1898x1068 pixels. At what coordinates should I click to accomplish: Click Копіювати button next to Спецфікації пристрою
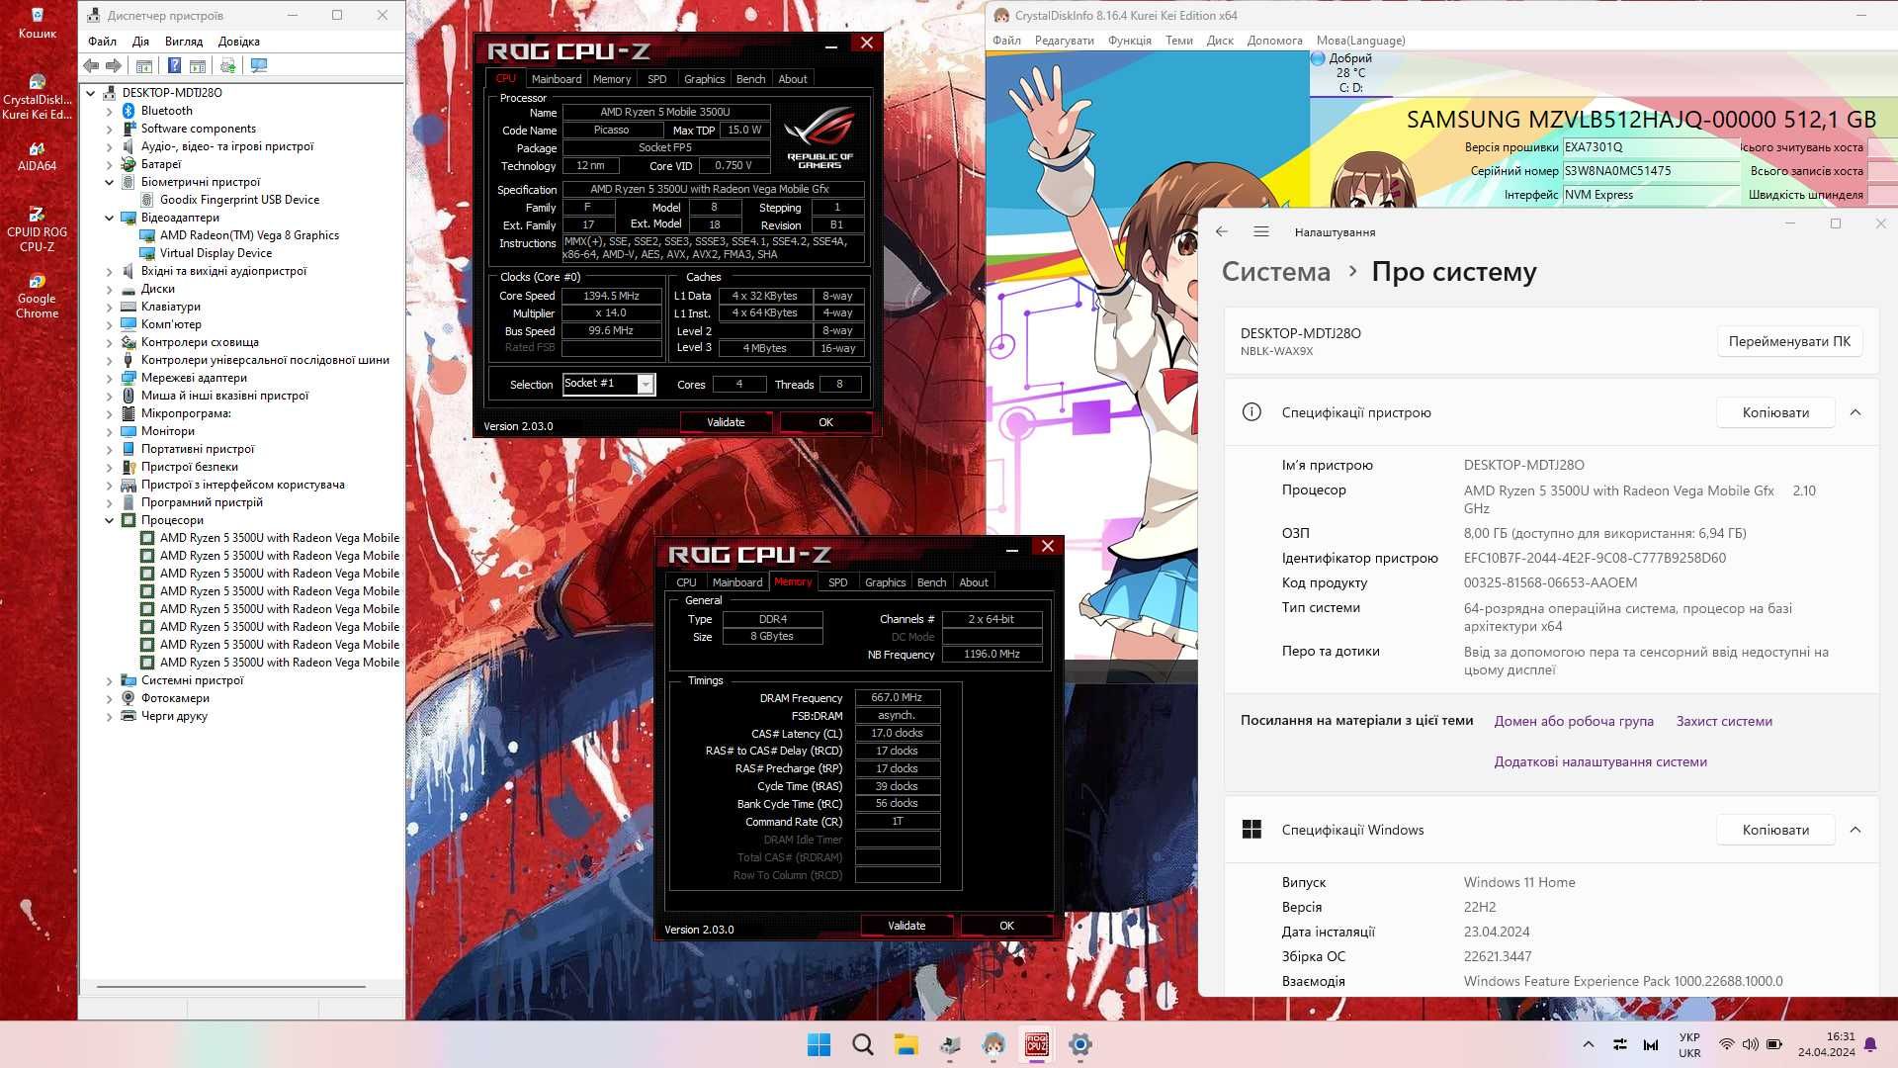1774,412
